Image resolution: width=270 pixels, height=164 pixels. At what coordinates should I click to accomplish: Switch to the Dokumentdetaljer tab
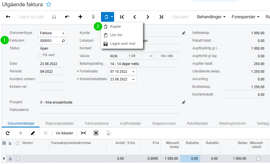click(x=21, y=123)
